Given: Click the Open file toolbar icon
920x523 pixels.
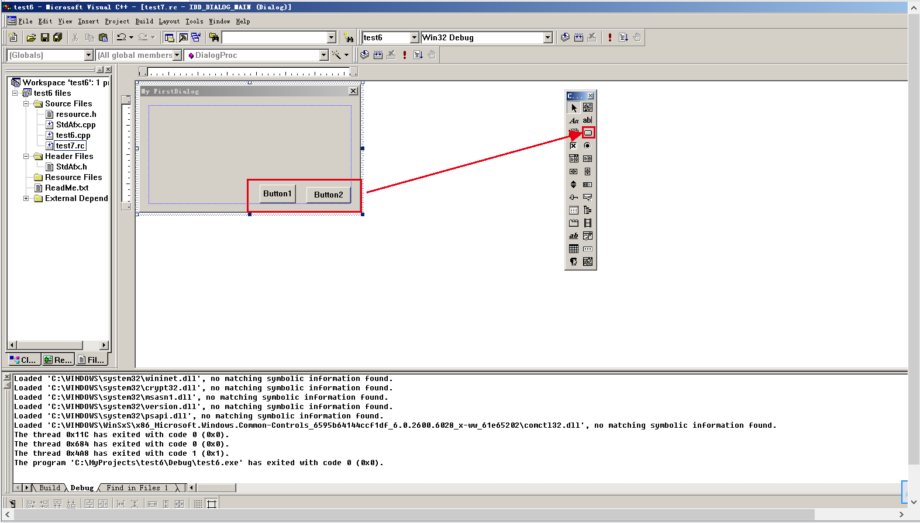Looking at the screenshot, I should (31, 37).
